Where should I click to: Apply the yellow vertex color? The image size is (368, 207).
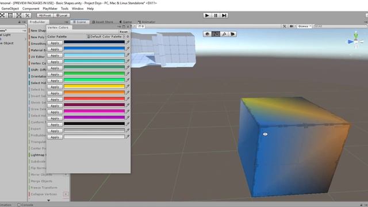(x=55, y=87)
